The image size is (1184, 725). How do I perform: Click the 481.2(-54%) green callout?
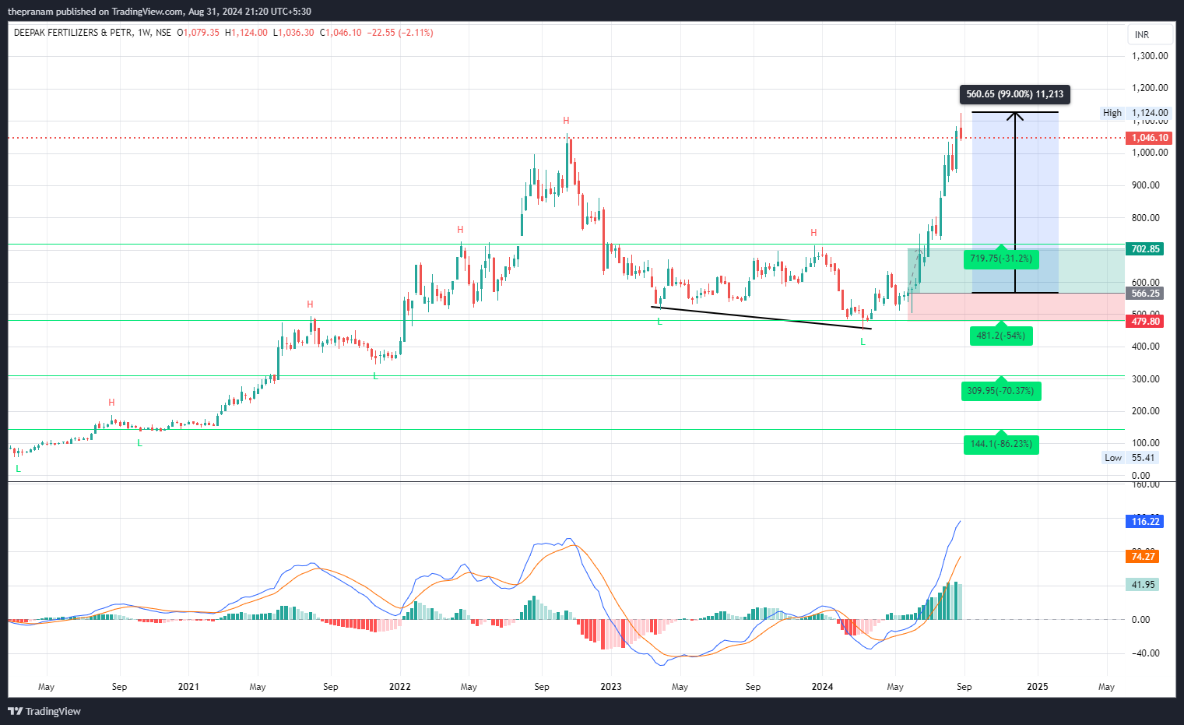tap(1000, 336)
